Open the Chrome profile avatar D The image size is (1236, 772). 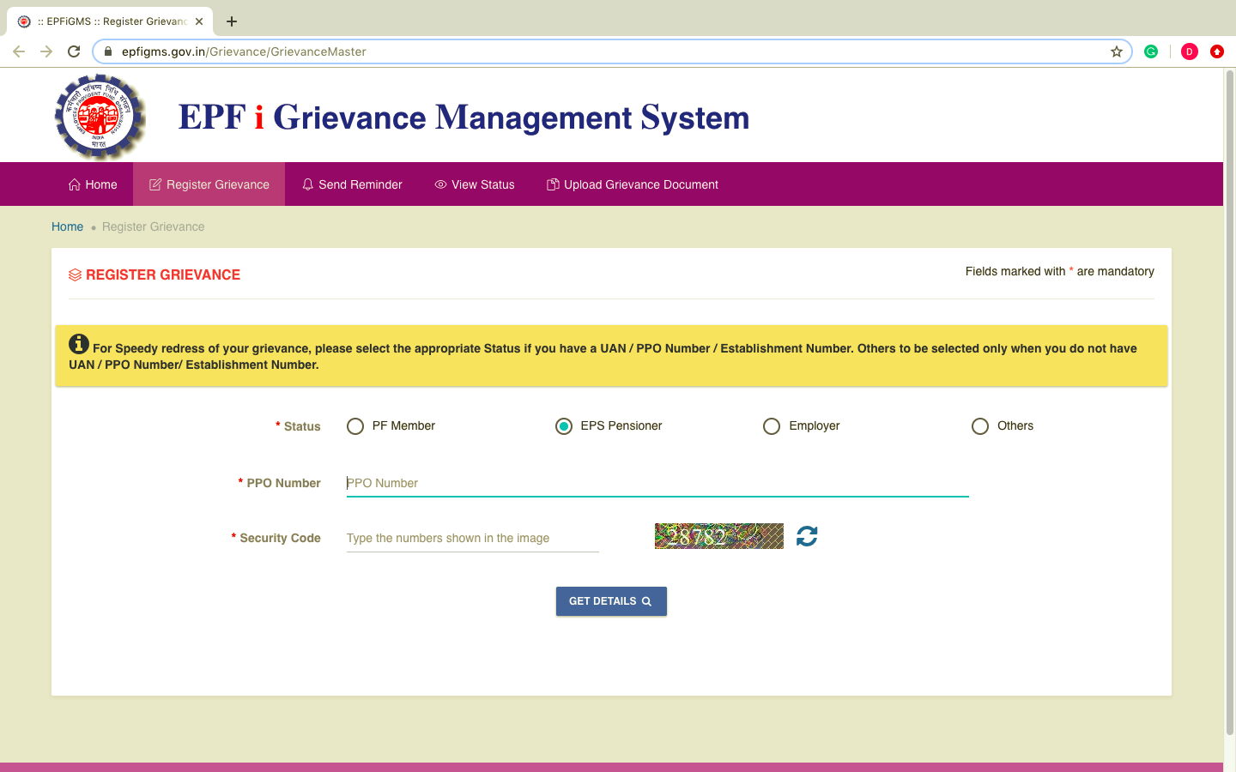pyautogui.click(x=1190, y=51)
